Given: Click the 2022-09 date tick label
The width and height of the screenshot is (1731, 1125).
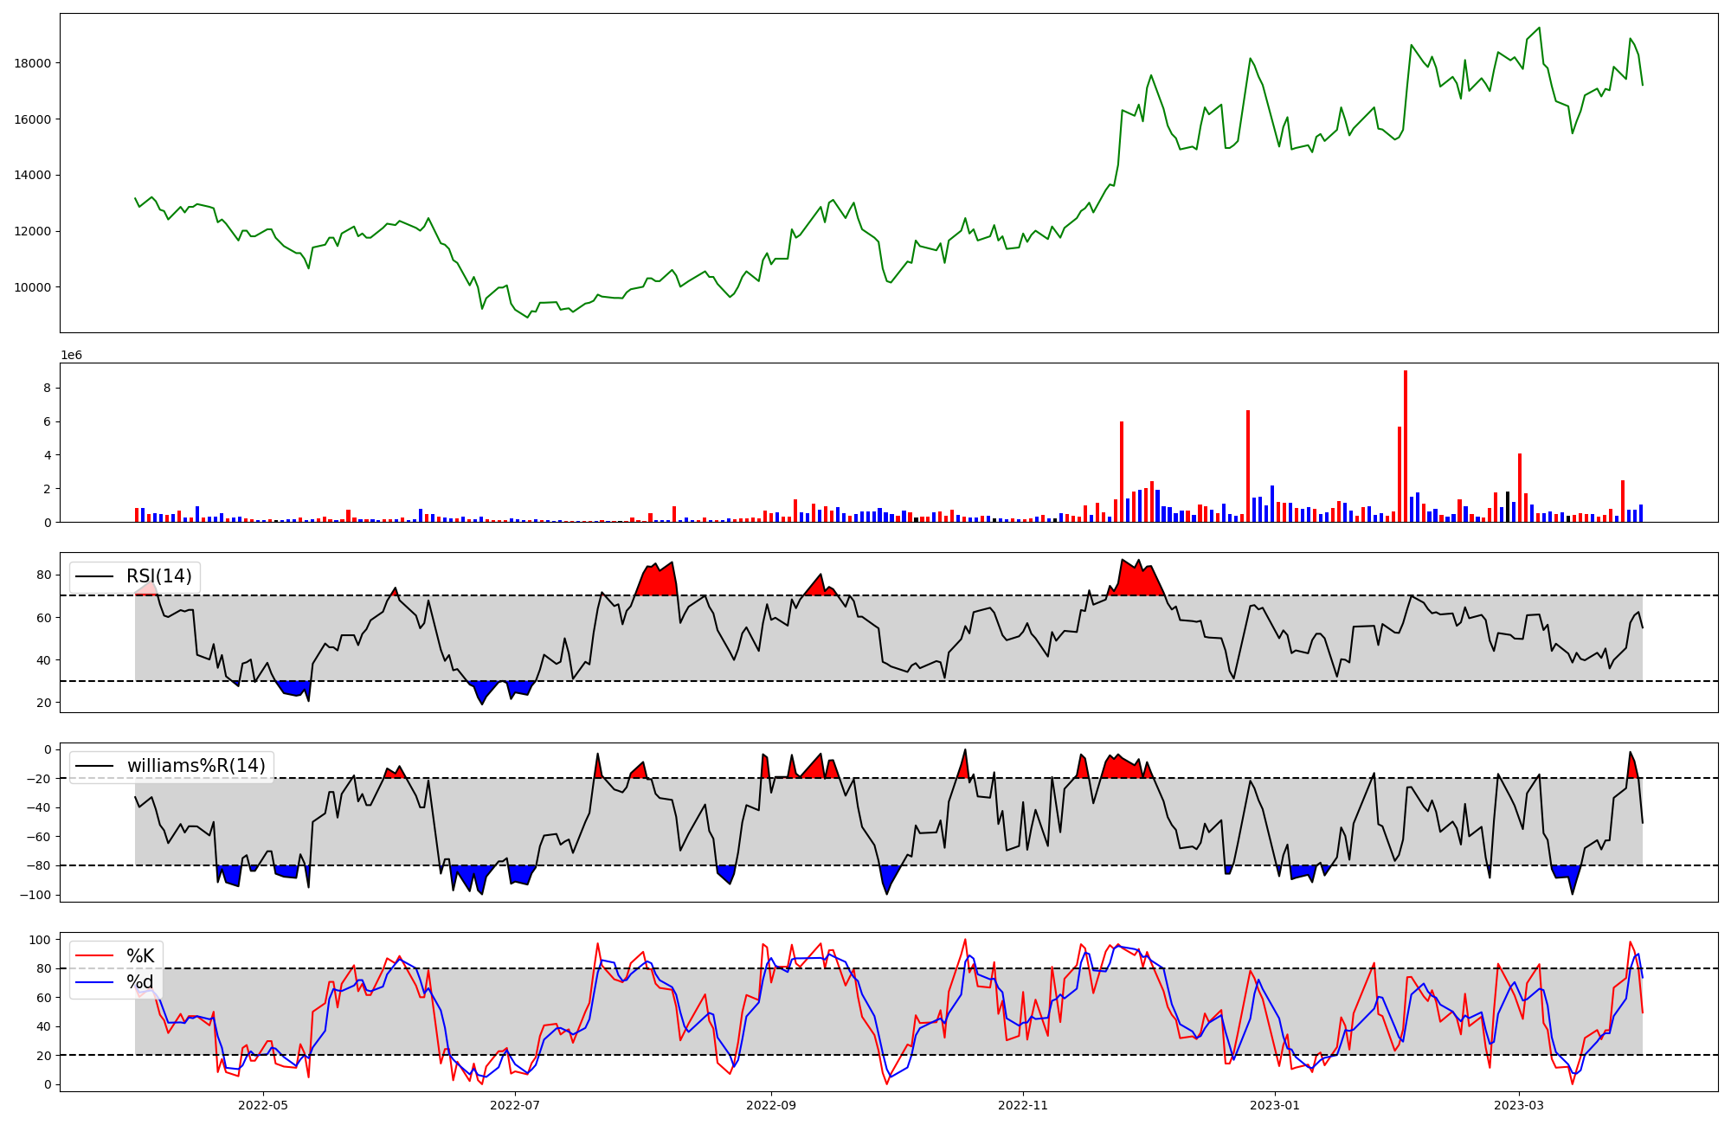Looking at the screenshot, I should [770, 1104].
